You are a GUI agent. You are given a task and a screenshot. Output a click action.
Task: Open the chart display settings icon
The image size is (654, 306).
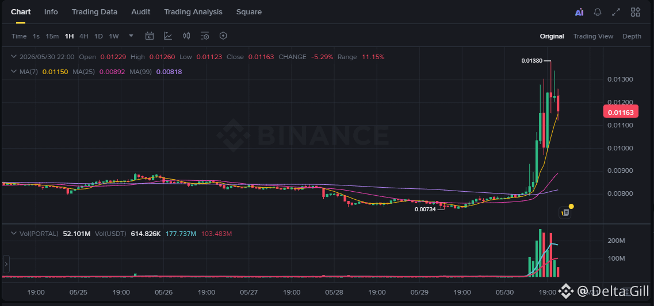[205, 36]
